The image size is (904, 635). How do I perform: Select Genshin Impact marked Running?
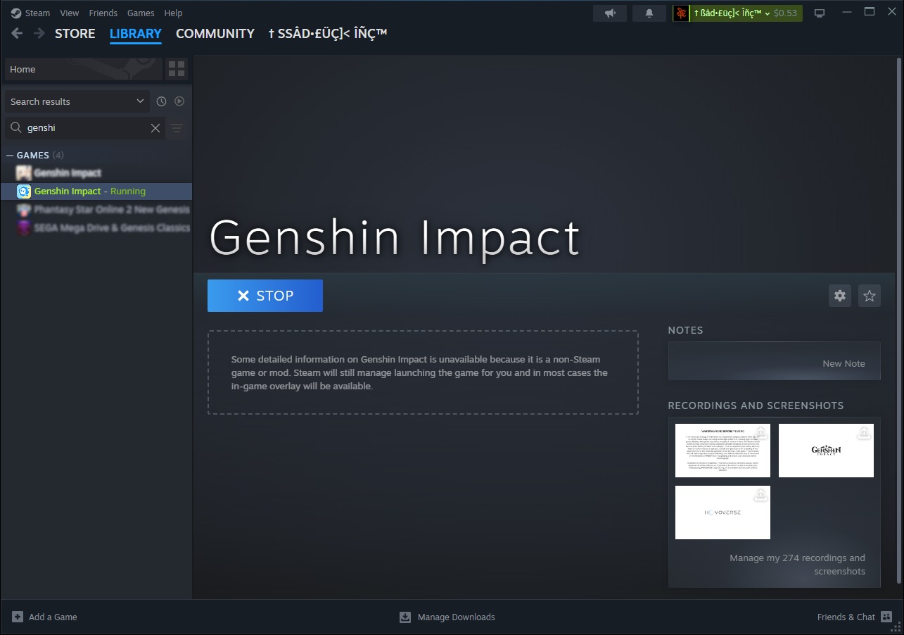(97, 191)
